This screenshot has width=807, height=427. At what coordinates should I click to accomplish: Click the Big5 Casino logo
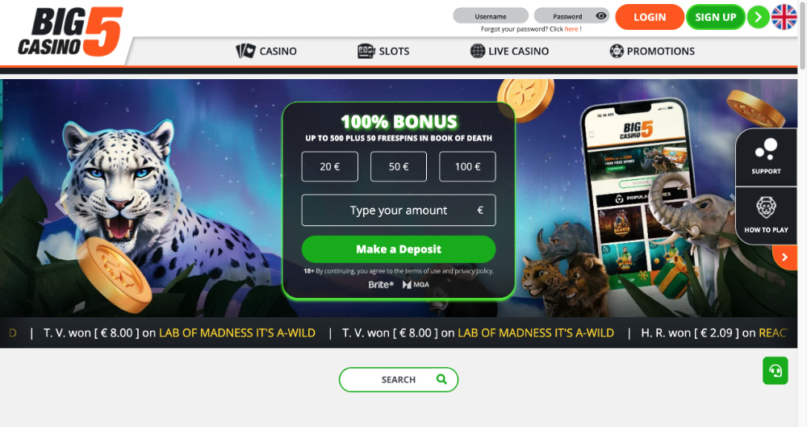tap(70, 32)
